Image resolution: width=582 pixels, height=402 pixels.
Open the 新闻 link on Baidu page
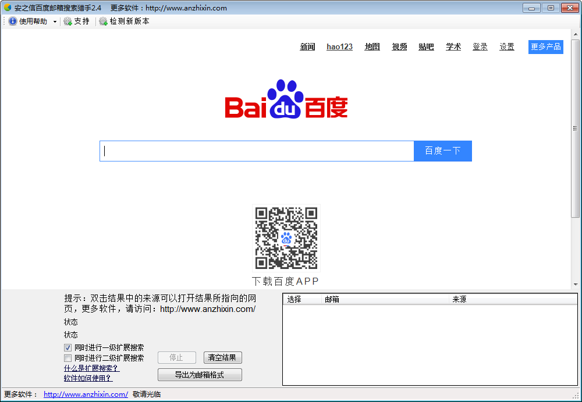coord(307,46)
